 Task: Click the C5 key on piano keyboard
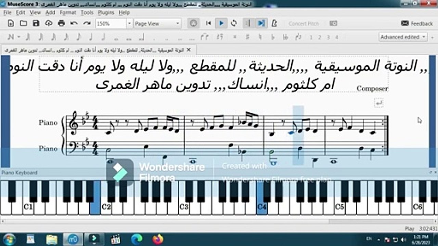pos(339,207)
